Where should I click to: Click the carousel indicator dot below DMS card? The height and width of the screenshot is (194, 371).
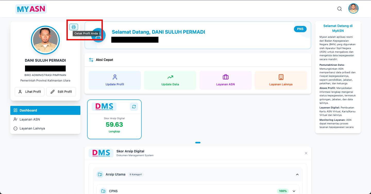coord(198,142)
